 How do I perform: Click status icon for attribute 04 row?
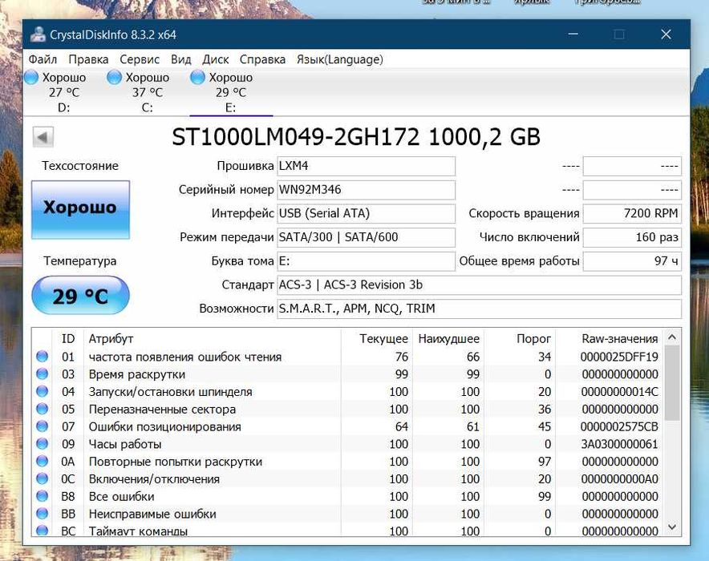pyautogui.click(x=42, y=391)
